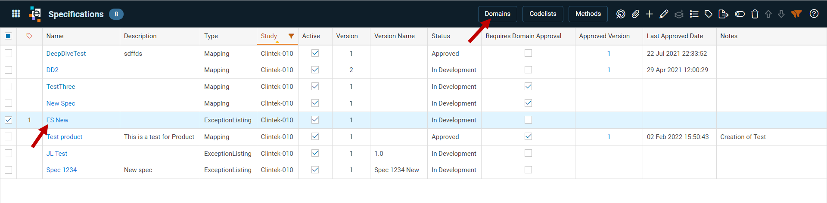
Task: Open the target-shaped icon in toolbar
Action: point(620,14)
